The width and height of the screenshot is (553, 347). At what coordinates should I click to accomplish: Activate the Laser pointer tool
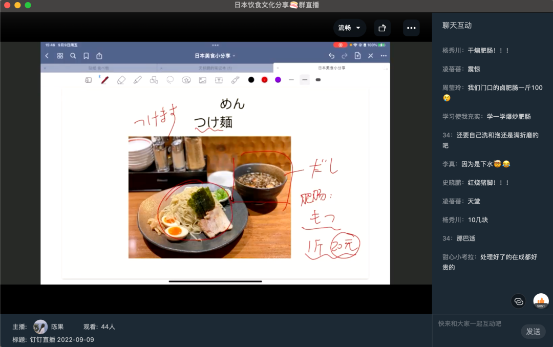click(x=235, y=80)
